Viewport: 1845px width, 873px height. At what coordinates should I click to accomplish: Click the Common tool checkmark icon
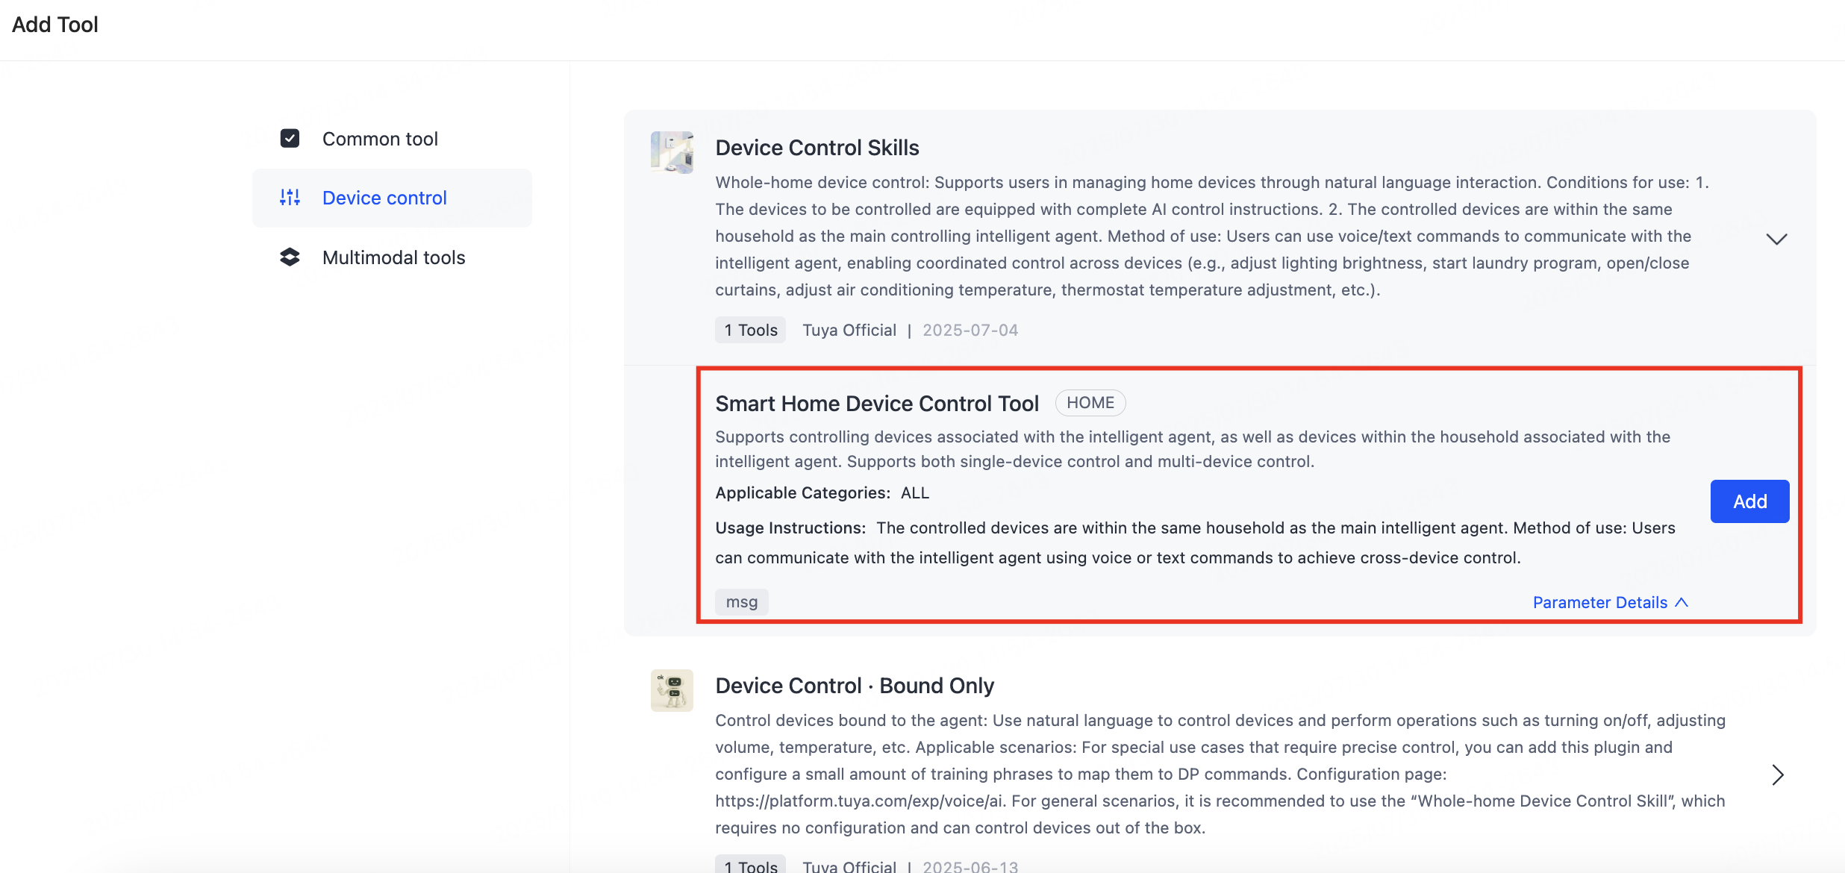click(x=290, y=139)
